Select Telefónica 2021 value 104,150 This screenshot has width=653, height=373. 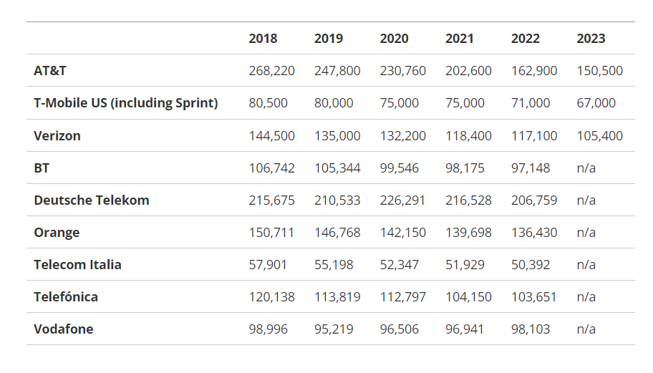[x=468, y=297]
